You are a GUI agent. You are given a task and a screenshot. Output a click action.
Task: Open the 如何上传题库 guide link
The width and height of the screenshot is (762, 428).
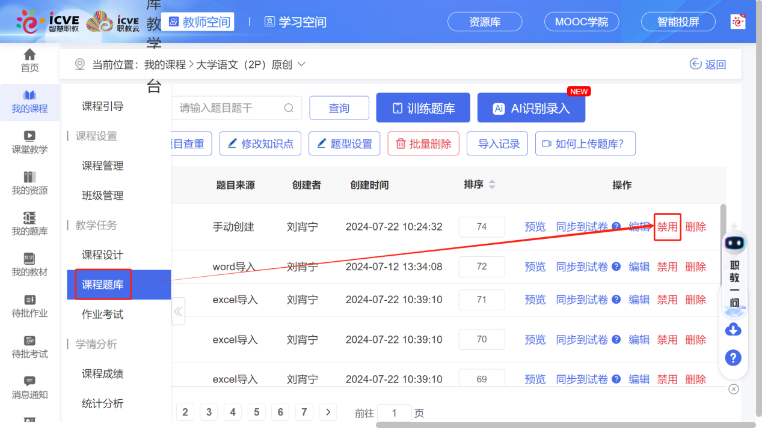click(585, 143)
